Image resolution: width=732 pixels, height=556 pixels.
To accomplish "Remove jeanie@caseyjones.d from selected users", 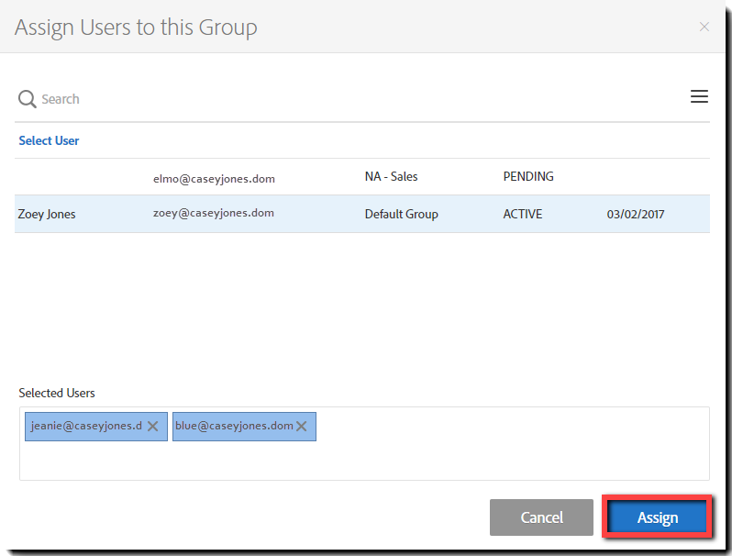I will pyautogui.click(x=153, y=426).
